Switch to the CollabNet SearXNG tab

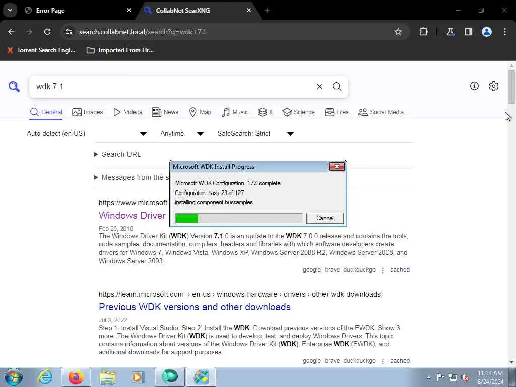(199, 10)
